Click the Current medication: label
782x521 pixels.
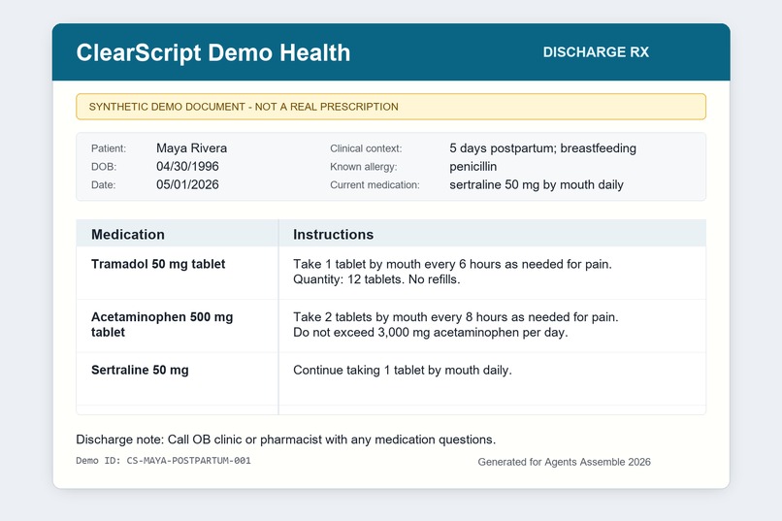point(375,185)
